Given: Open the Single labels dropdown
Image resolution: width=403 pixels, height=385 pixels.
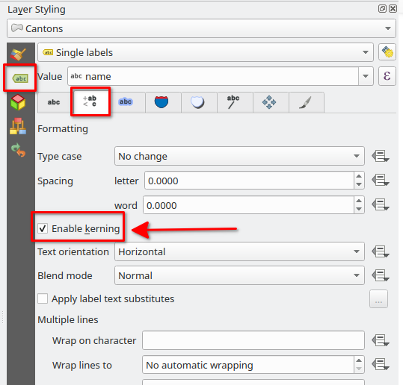Looking at the screenshot, I should coord(206,52).
